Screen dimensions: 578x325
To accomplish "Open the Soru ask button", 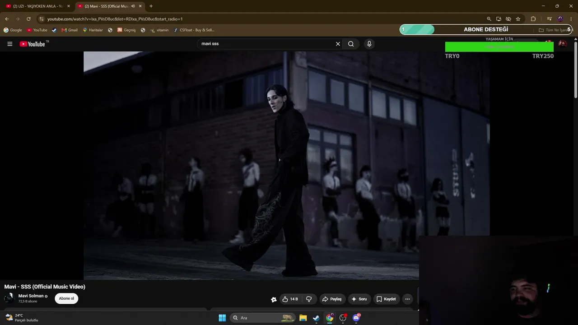I will [359, 299].
